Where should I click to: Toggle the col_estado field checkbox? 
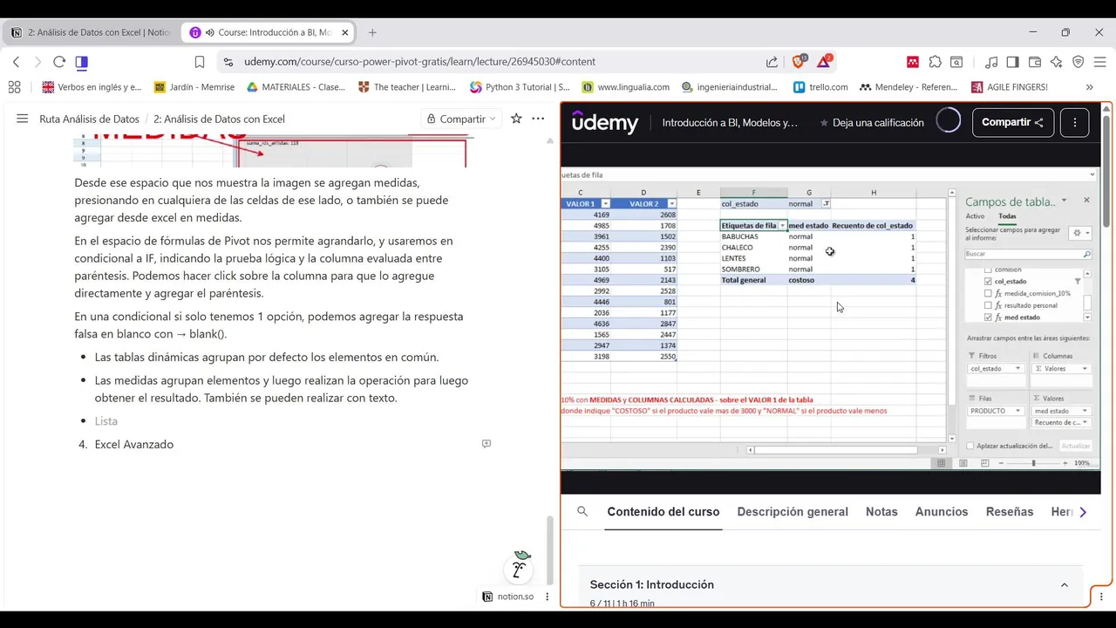[x=987, y=282]
